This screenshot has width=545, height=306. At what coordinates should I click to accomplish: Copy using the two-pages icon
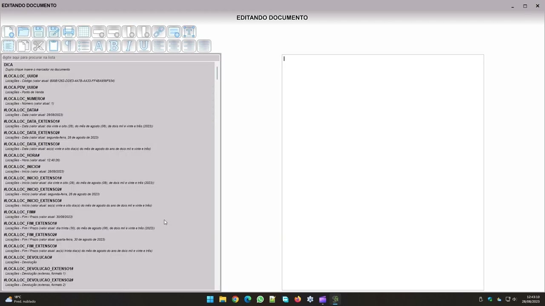point(23,46)
